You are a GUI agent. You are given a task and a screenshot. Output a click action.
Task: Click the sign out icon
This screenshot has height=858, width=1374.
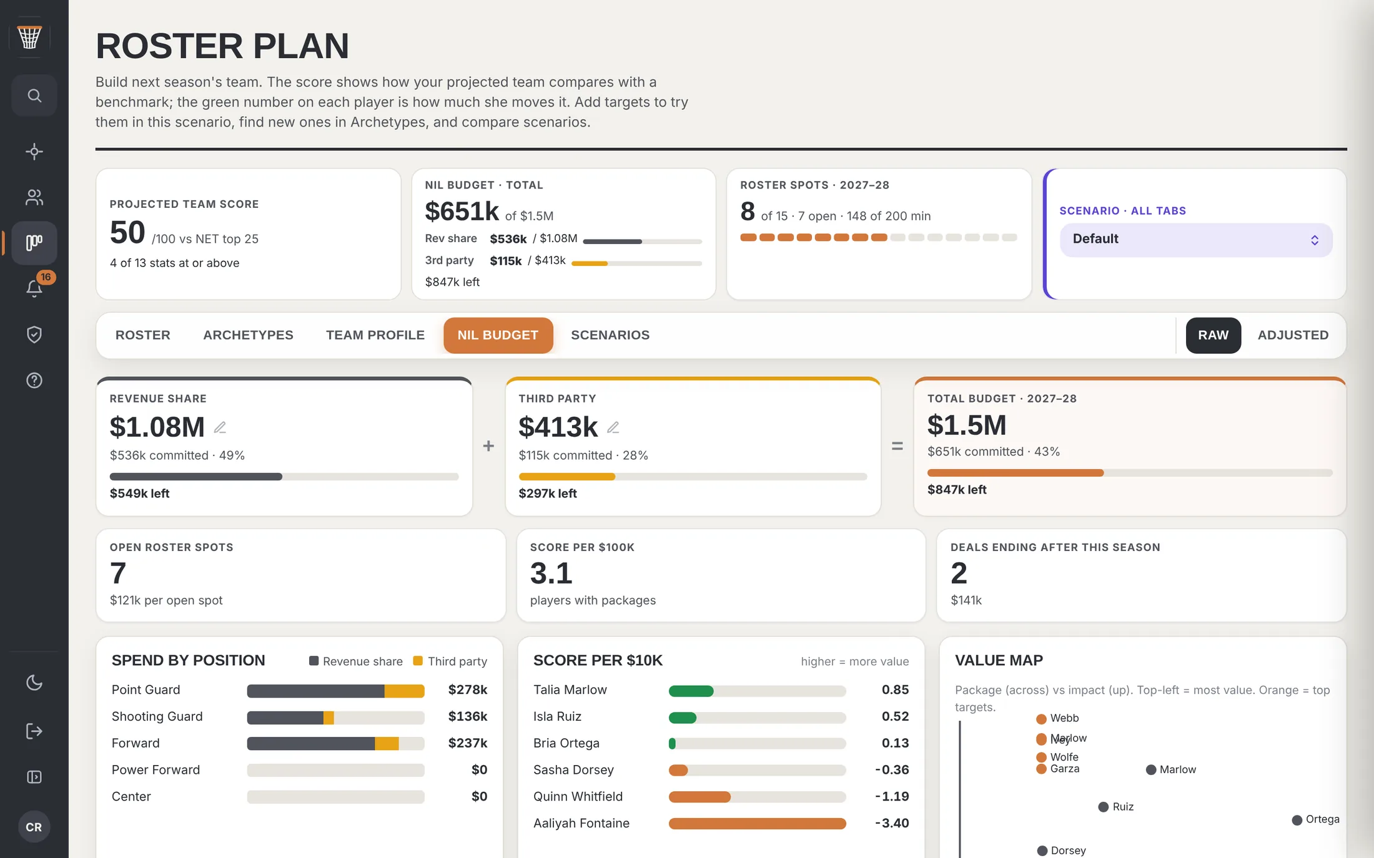(34, 731)
